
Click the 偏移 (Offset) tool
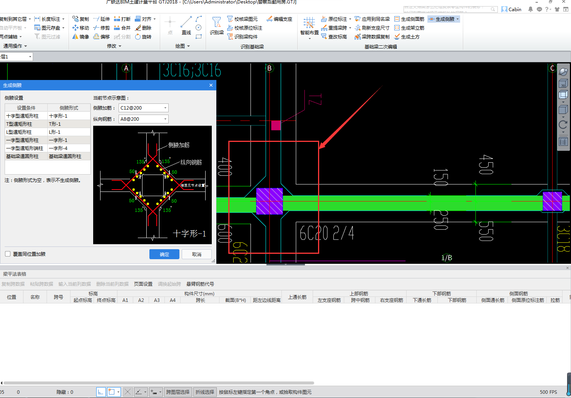[x=102, y=37]
